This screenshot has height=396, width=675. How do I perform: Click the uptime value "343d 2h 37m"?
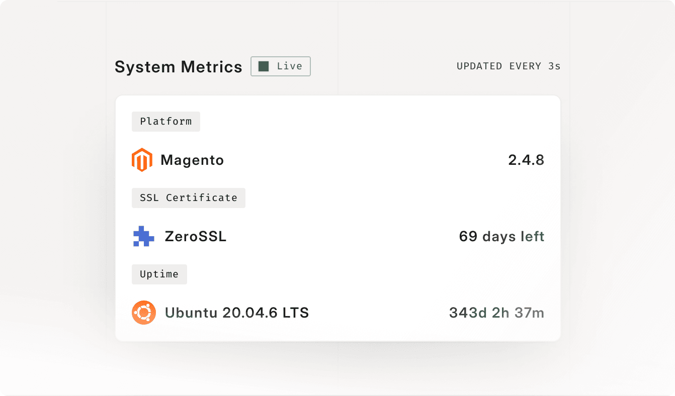tap(497, 313)
